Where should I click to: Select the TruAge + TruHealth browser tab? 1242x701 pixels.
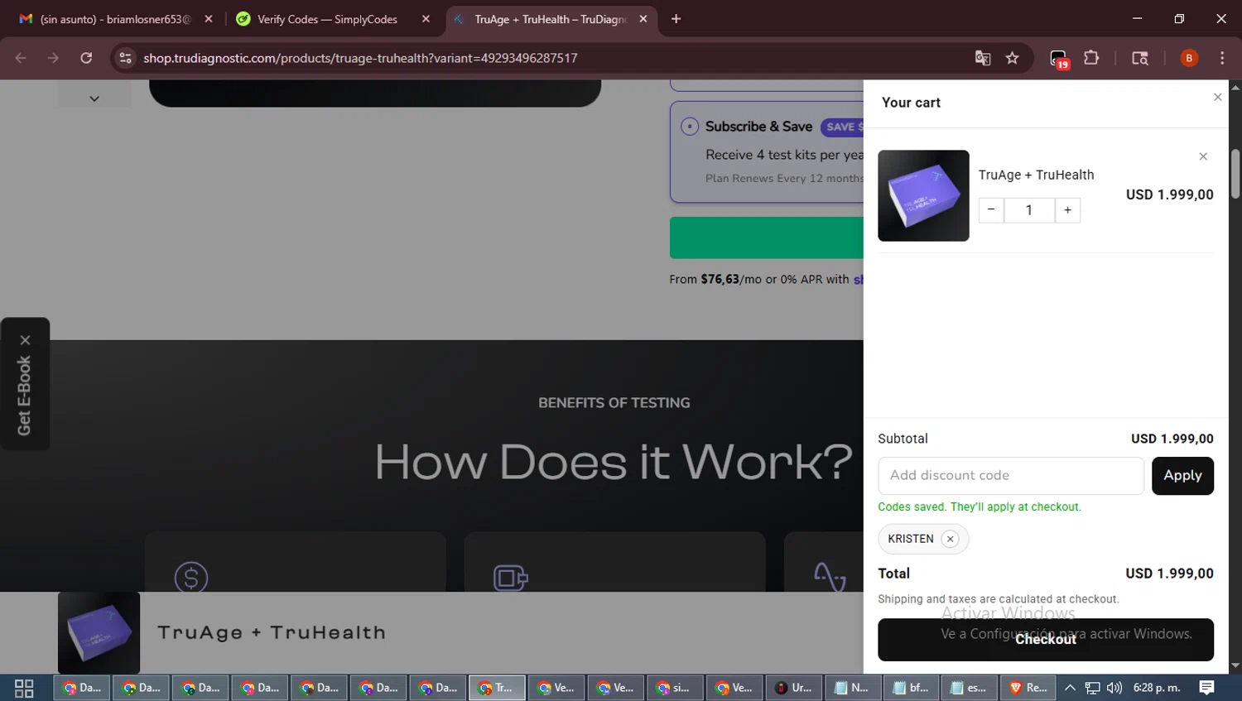[551, 19]
